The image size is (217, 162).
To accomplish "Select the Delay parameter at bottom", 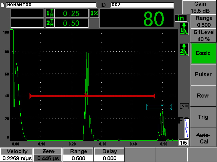I will click(109, 155).
